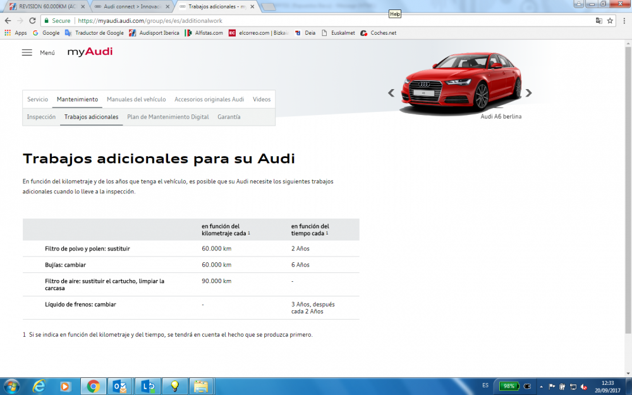The width and height of the screenshot is (632, 395).
Task: Click the ES language indicator
Action: pos(485,386)
